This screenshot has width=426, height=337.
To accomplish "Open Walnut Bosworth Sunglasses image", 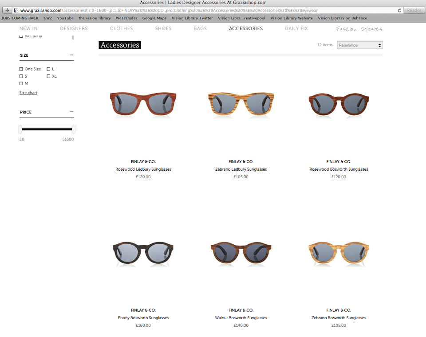I will (241, 253).
